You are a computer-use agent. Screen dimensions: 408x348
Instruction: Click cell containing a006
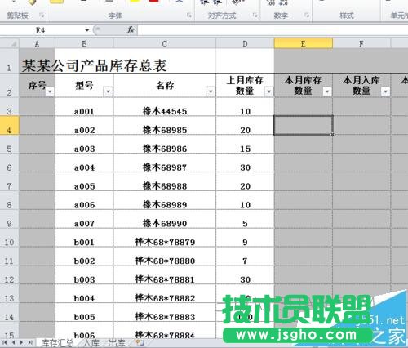point(84,200)
